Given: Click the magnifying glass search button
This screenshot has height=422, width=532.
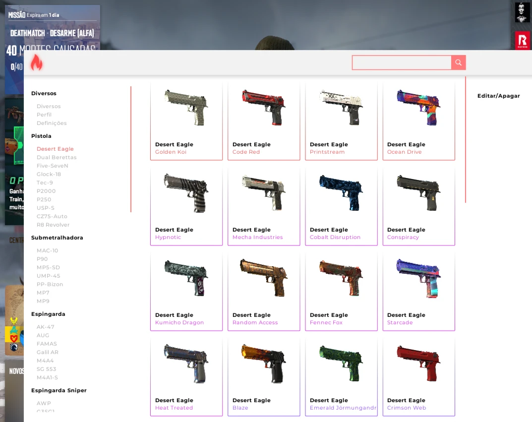Looking at the screenshot, I should (459, 62).
